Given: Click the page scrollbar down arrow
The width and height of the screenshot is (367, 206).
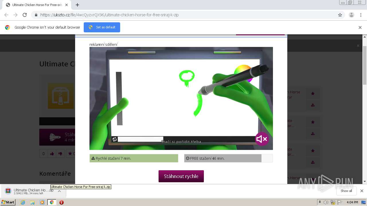Looking at the screenshot, I should point(365,181).
